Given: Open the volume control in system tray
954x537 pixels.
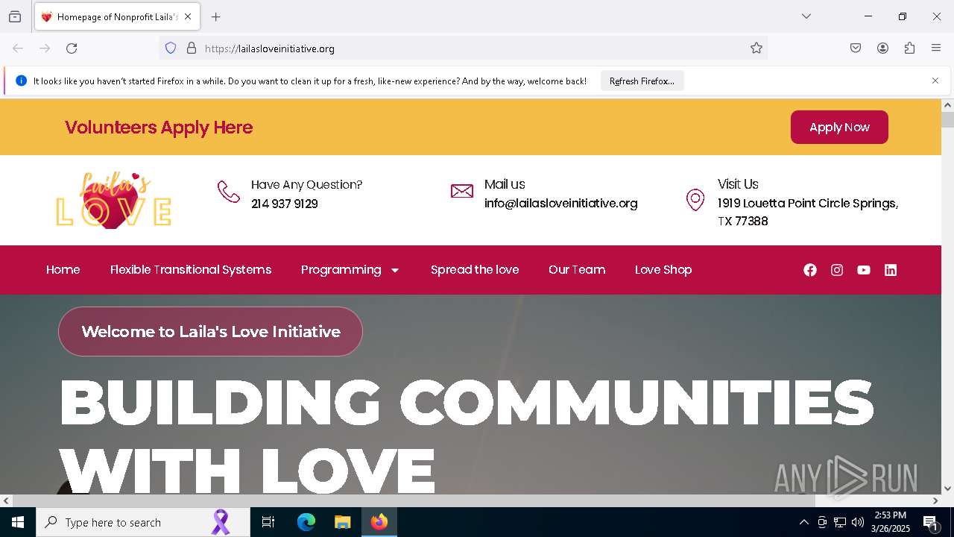Looking at the screenshot, I should click(x=858, y=522).
